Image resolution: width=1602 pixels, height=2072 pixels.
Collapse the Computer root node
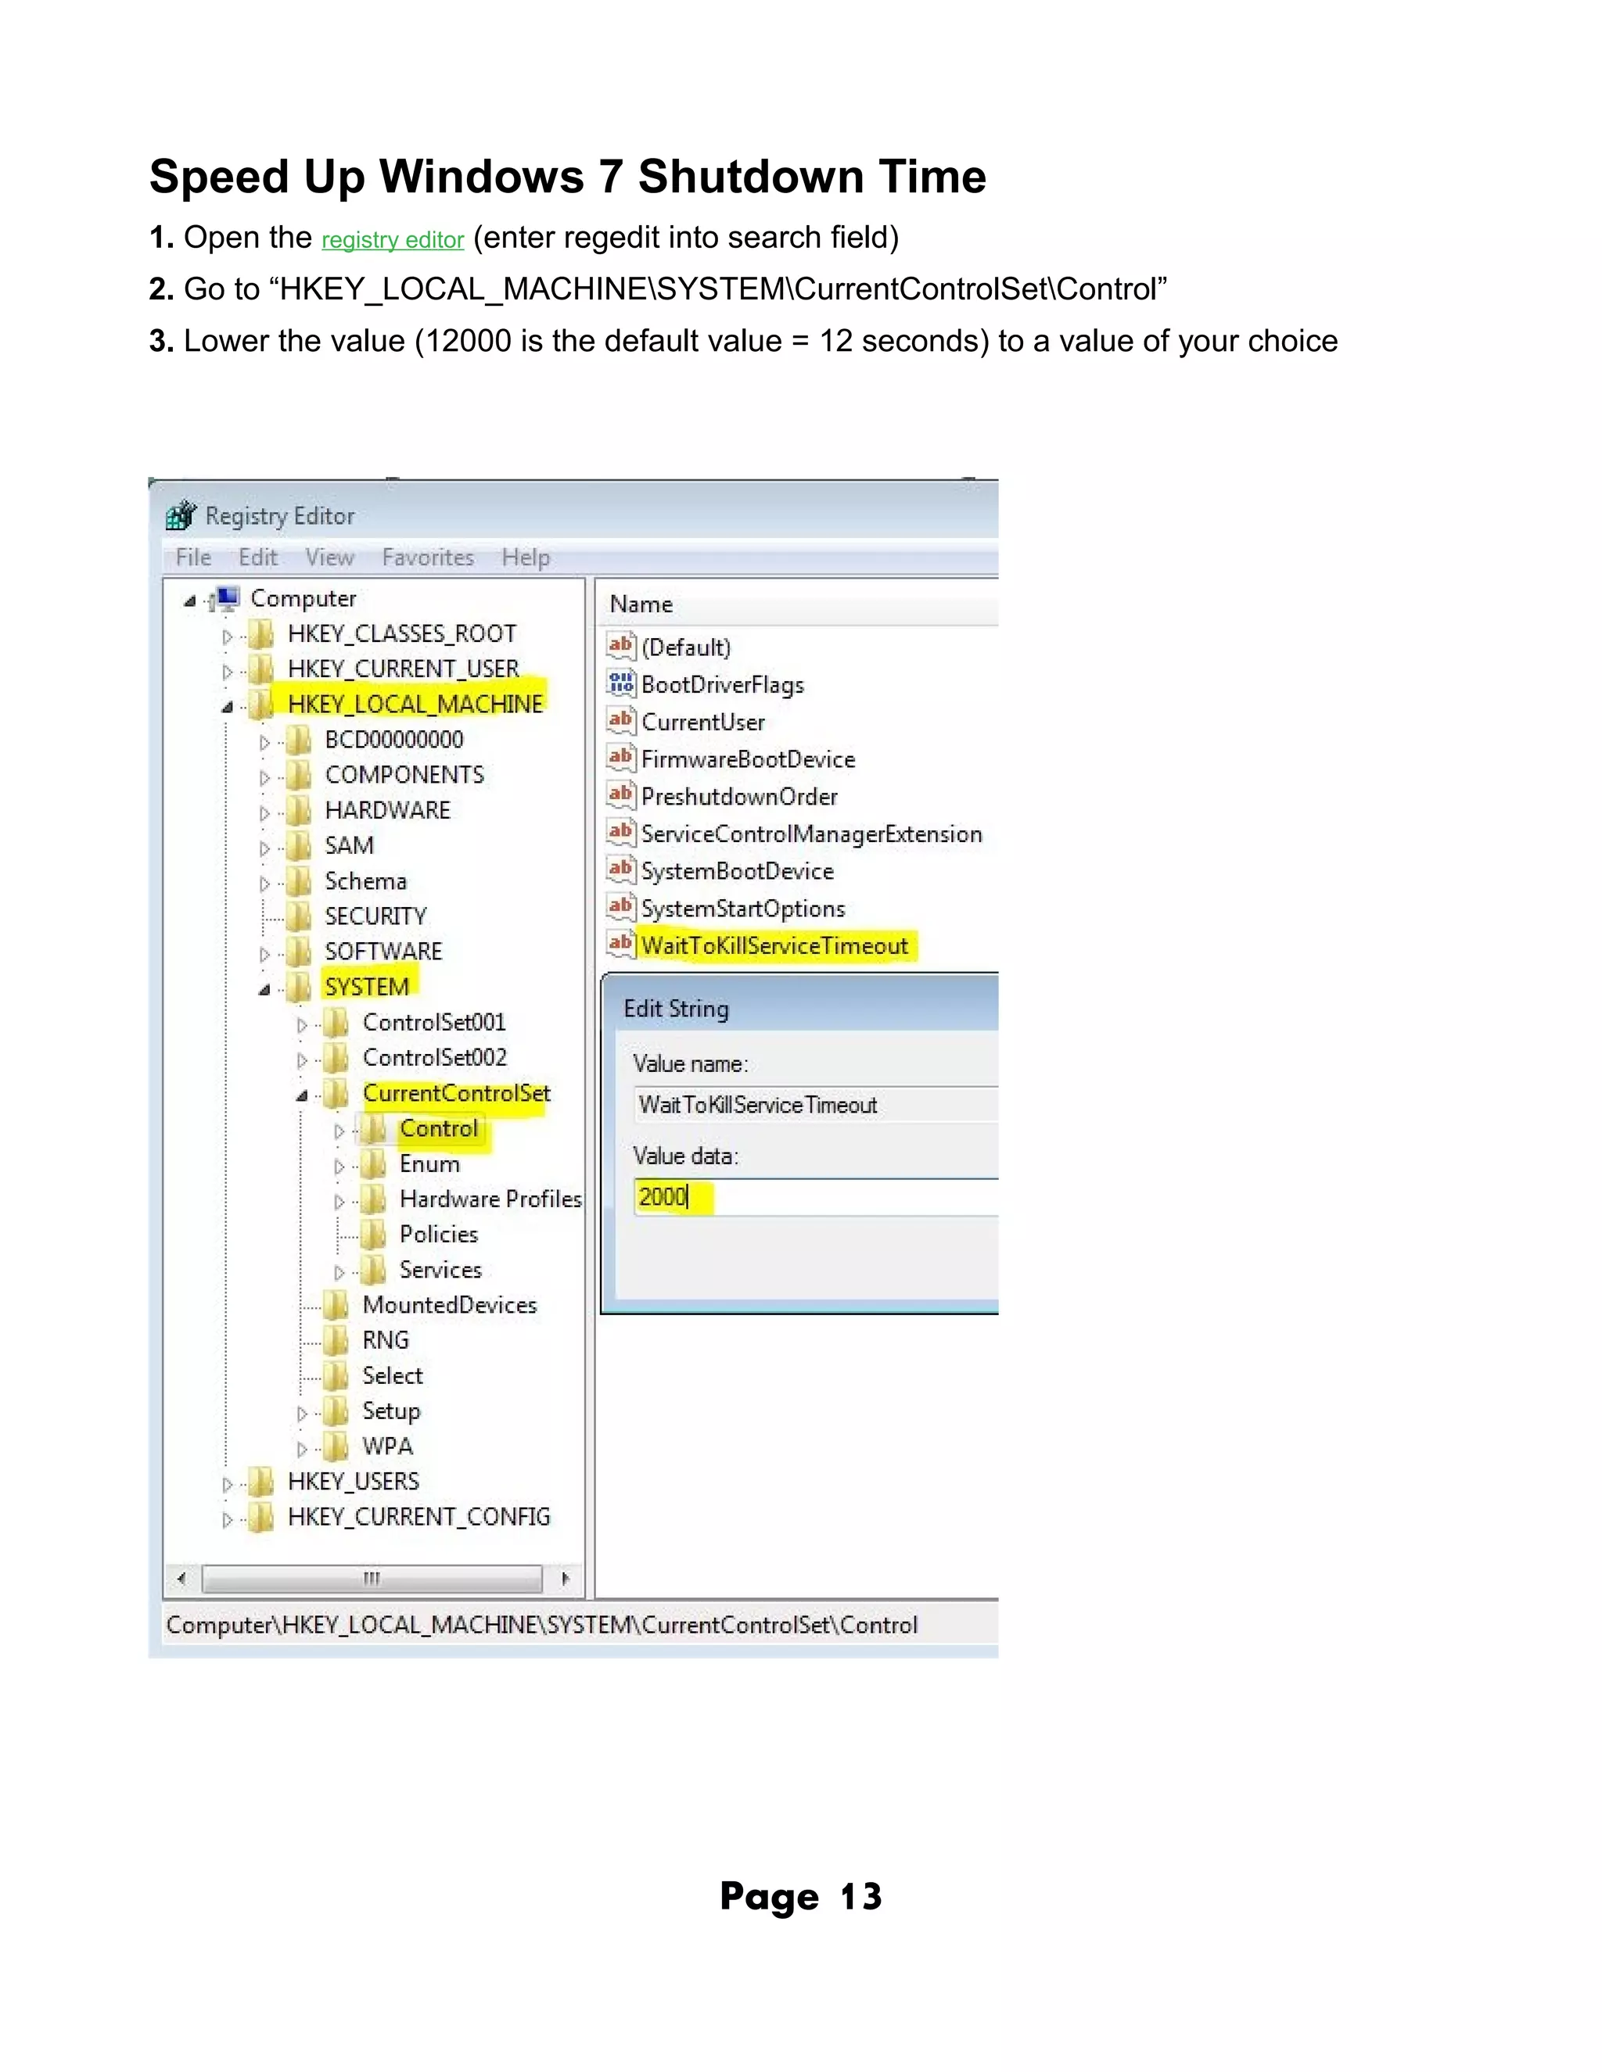click(x=190, y=600)
